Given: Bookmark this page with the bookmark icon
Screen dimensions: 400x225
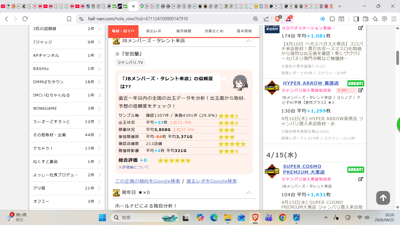Looking at the screenshot, I should [x=69, y=19].
